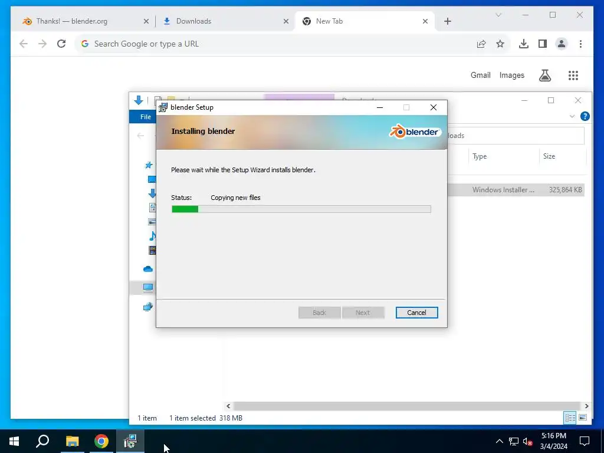This screenshot has height=453, width=604.
Task: Open Network in Explorer sidebar
Action: (148, 307)
